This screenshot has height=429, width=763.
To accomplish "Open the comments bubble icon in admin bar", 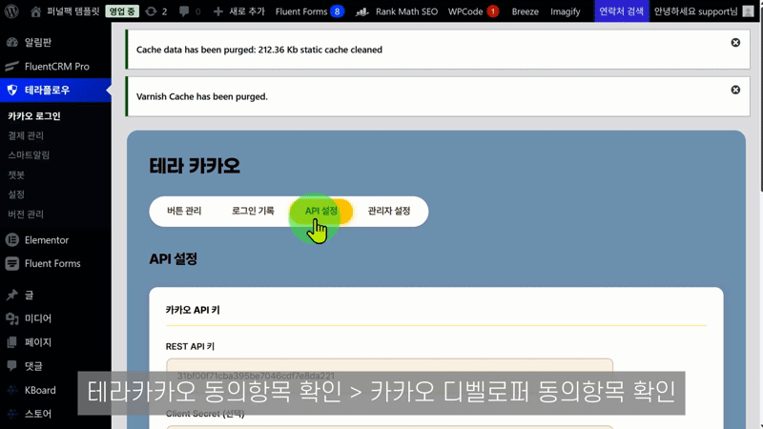I will (x=184, y=11).
